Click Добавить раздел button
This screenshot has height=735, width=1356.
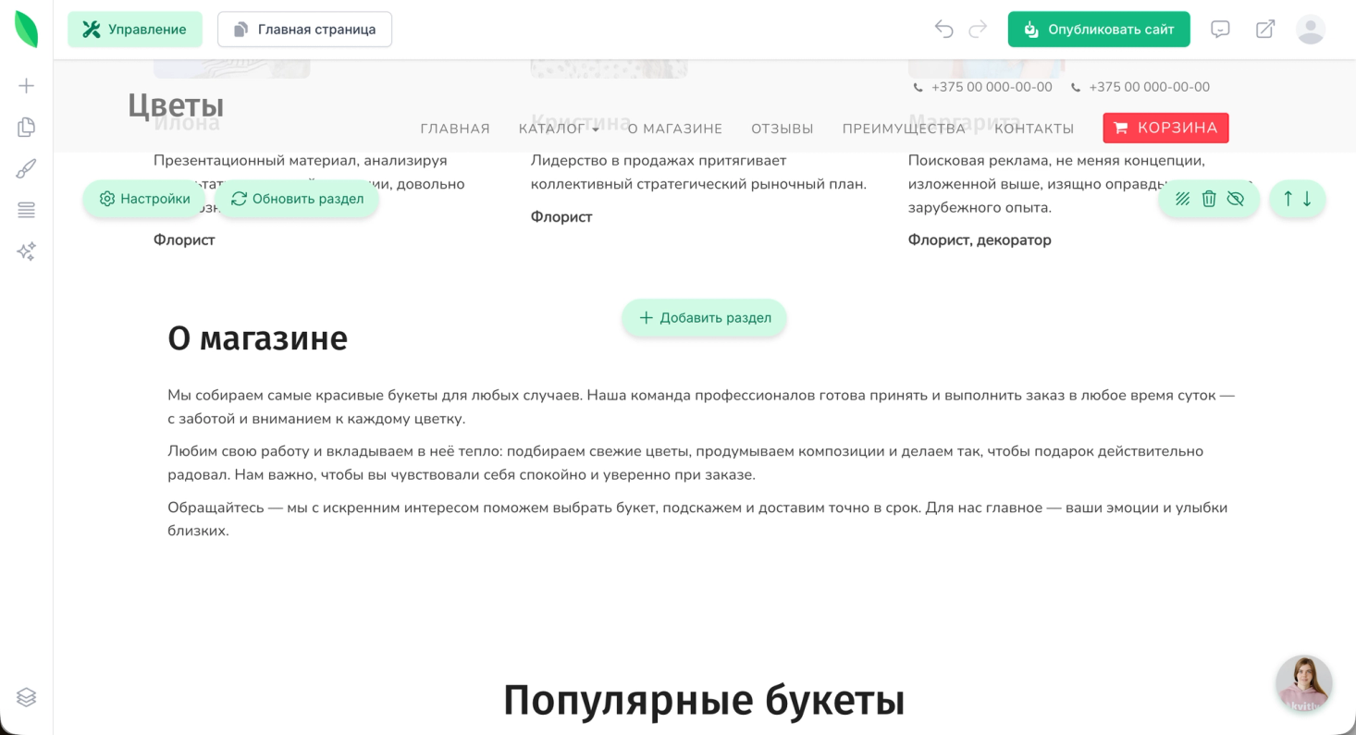point(704,318)
